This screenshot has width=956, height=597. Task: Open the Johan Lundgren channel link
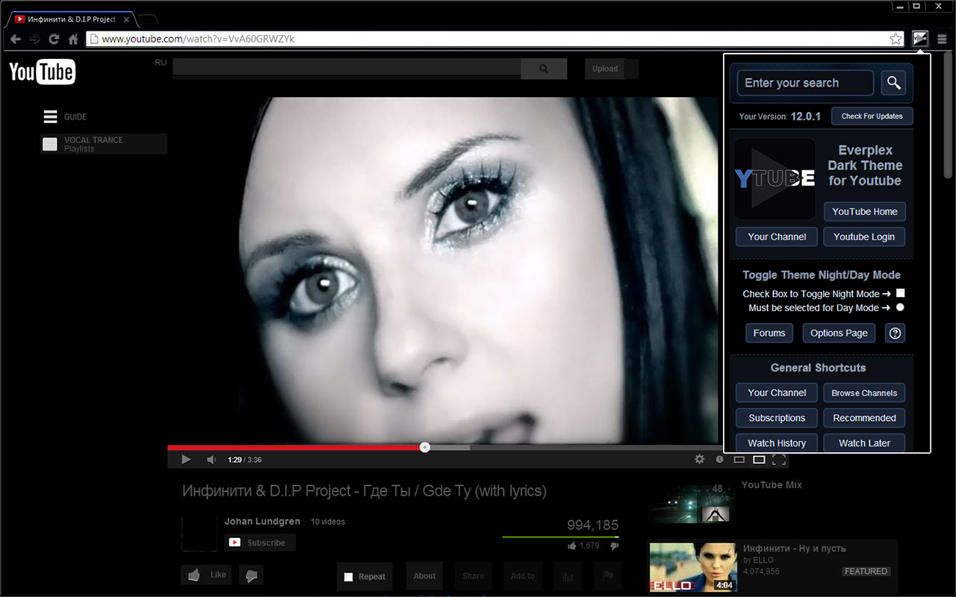pos(262,522)
